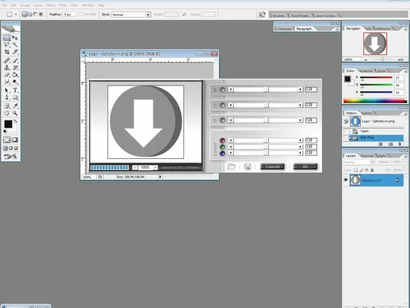Open the tool preset picker arrow
The width and height of the screenshot is (410, 308).
coord(16,14)
